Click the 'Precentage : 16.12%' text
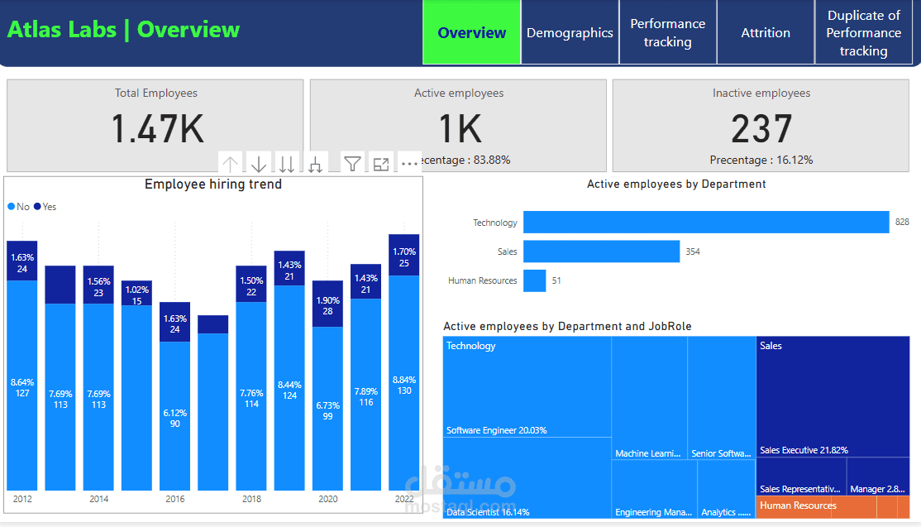The width and height of the screenshot is (921, 527). (761, 160)
